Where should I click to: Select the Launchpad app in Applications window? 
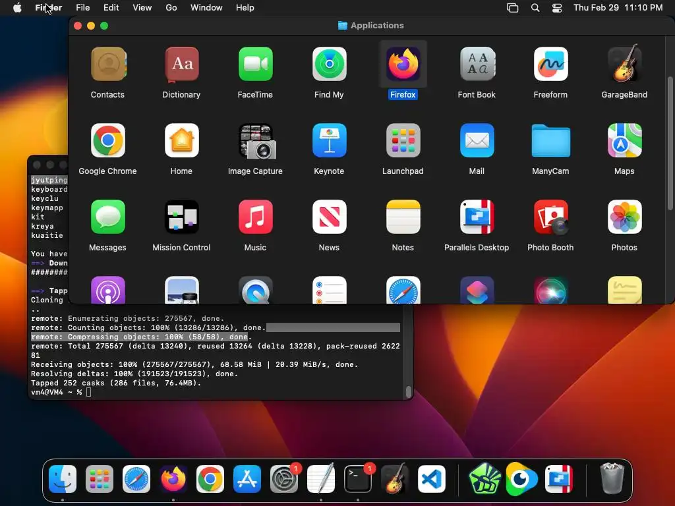(403, 141)
